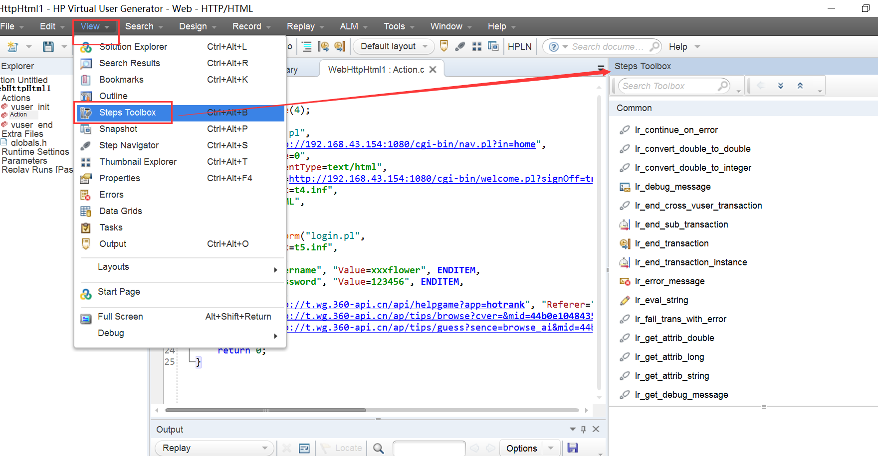Select Steps Toolbox menu entry
This screenshot has width=878, height=456.
[180, 113]
